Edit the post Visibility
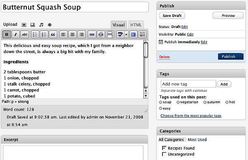248x160 pixels. [190, 34]
